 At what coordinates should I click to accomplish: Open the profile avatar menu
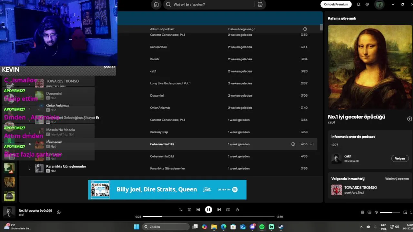point(379,5)
